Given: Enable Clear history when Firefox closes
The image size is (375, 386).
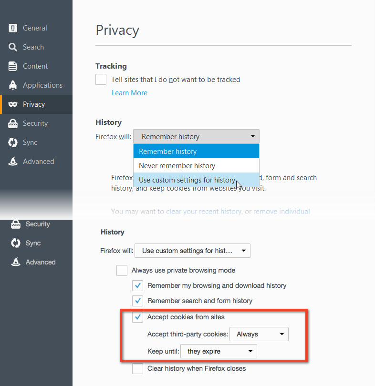Looking at the screenshot, I should tap(137, 368).
